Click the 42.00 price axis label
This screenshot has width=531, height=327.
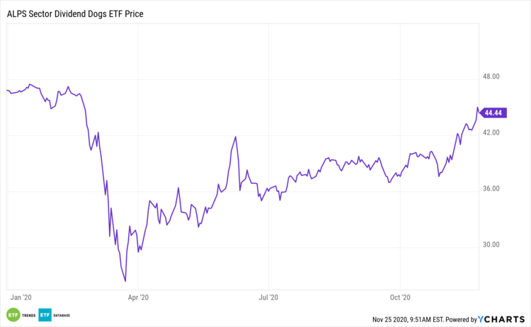coord(491,132)
